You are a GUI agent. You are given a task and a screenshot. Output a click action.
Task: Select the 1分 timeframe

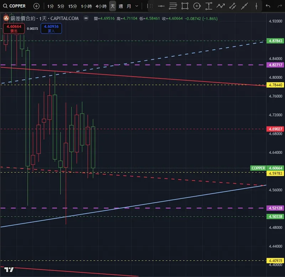(50, 6)
